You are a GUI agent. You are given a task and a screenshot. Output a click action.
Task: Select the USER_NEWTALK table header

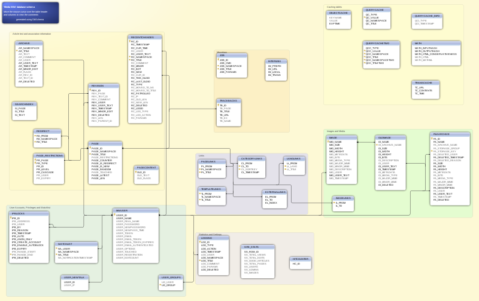point(75,278)
